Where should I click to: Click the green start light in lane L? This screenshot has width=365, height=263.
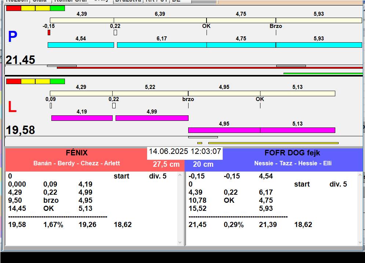pyautogui.click(x=57, y=81)
